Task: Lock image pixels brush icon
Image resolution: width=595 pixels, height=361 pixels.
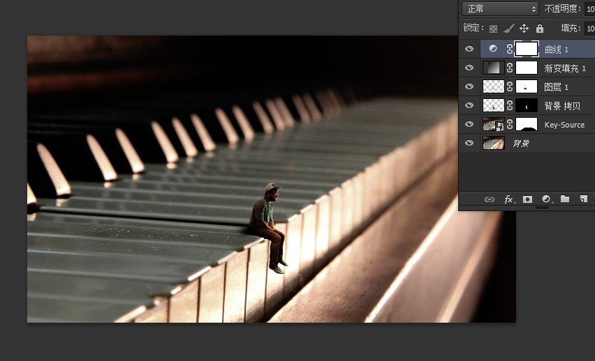Action: click(509, 29)
